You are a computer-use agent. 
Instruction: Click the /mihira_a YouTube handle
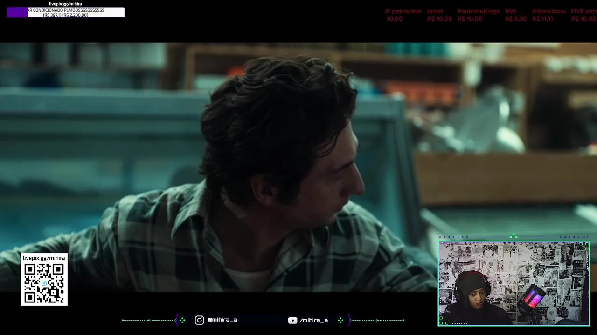coord(314,320)
